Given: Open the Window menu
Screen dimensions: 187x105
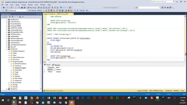Looking at the screenshot, I should pyautogui.click(x=43, y=5).
